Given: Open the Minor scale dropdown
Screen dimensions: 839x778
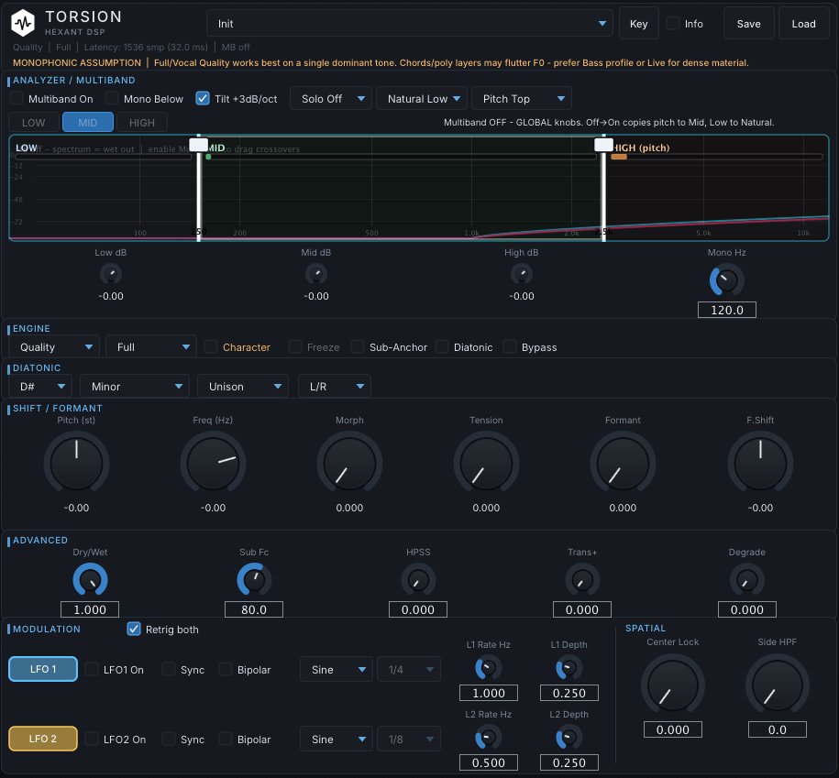Looking at the screenshot, I should pos(134,386).
